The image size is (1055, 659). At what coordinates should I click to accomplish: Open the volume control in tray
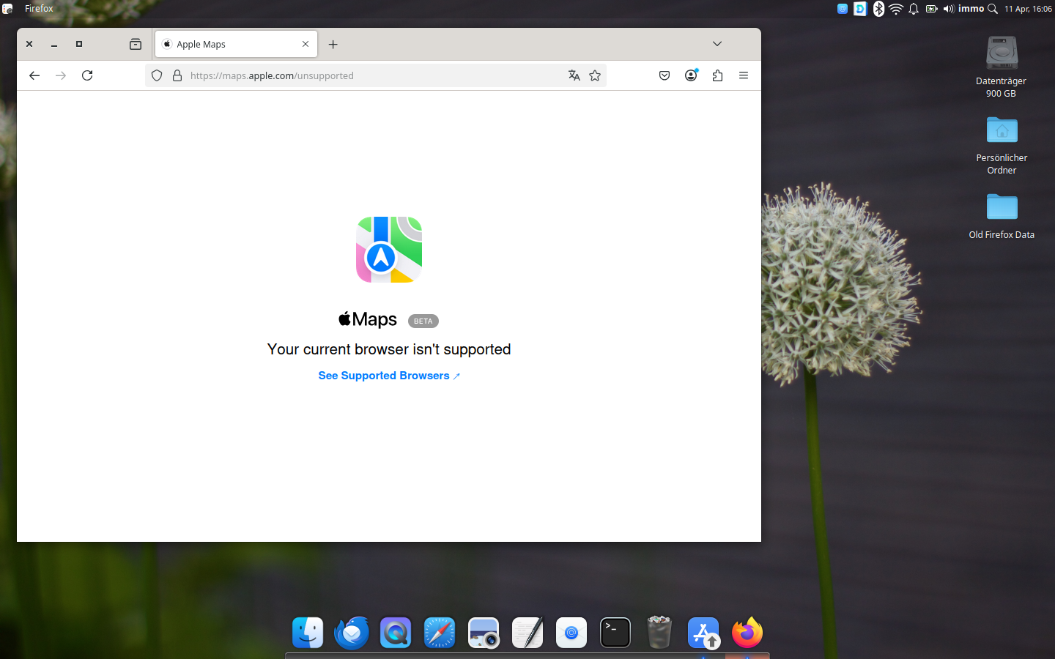pos(949,9)
